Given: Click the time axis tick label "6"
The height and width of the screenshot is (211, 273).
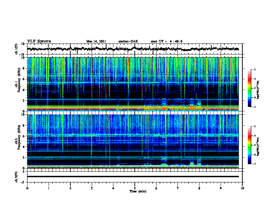Looking at the screenshot, I should coord(156,188).
